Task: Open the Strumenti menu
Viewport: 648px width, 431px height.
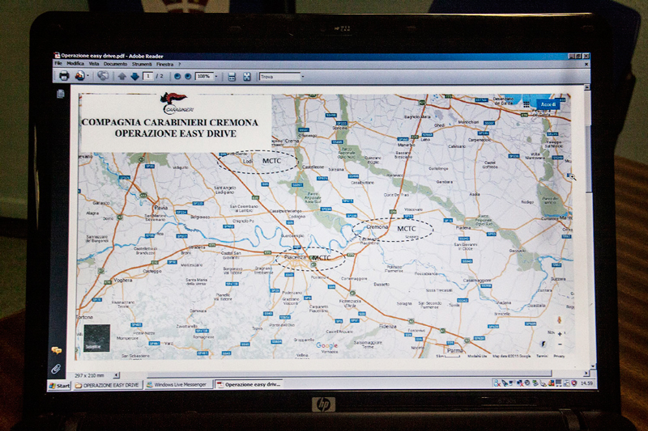Action: 142,65
